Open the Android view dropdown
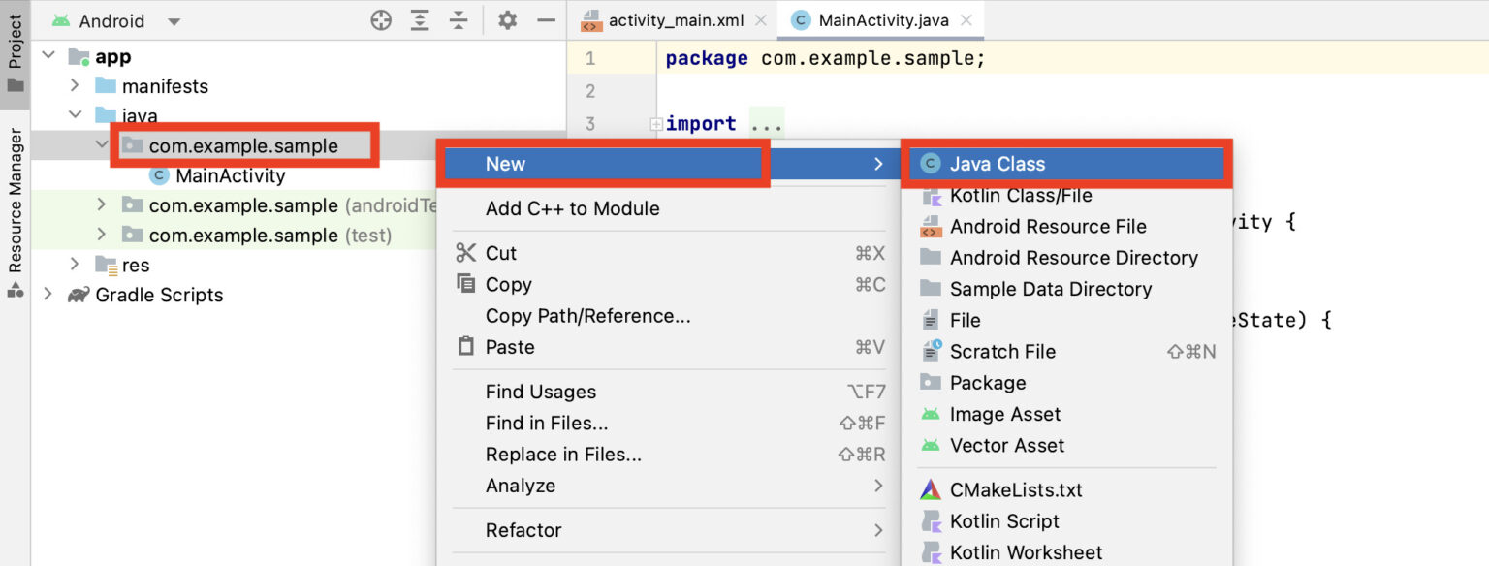This screenshot has width=1489, height=566. coord(174,21)
